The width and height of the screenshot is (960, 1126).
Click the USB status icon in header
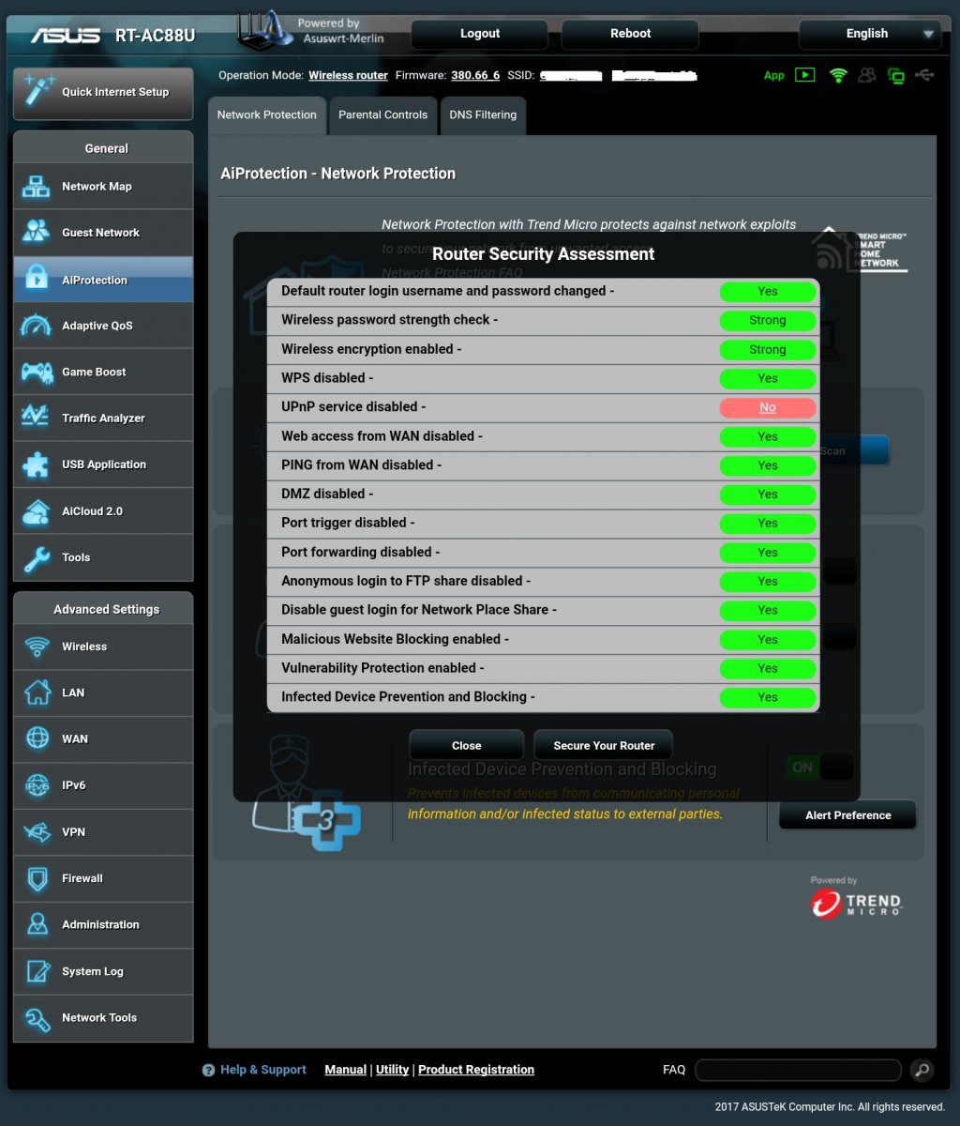pos(925,75)
